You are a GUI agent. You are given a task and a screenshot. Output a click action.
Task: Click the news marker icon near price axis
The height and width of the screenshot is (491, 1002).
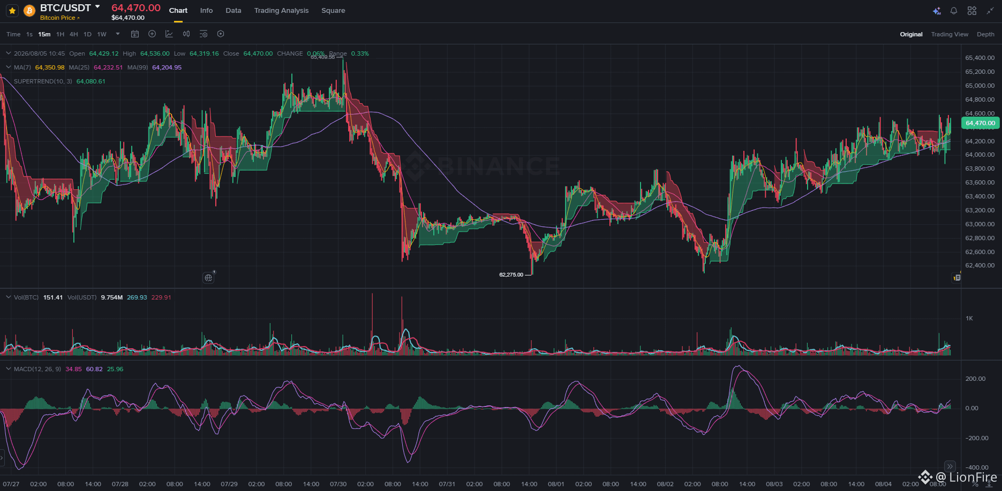(x=956, y=278)
